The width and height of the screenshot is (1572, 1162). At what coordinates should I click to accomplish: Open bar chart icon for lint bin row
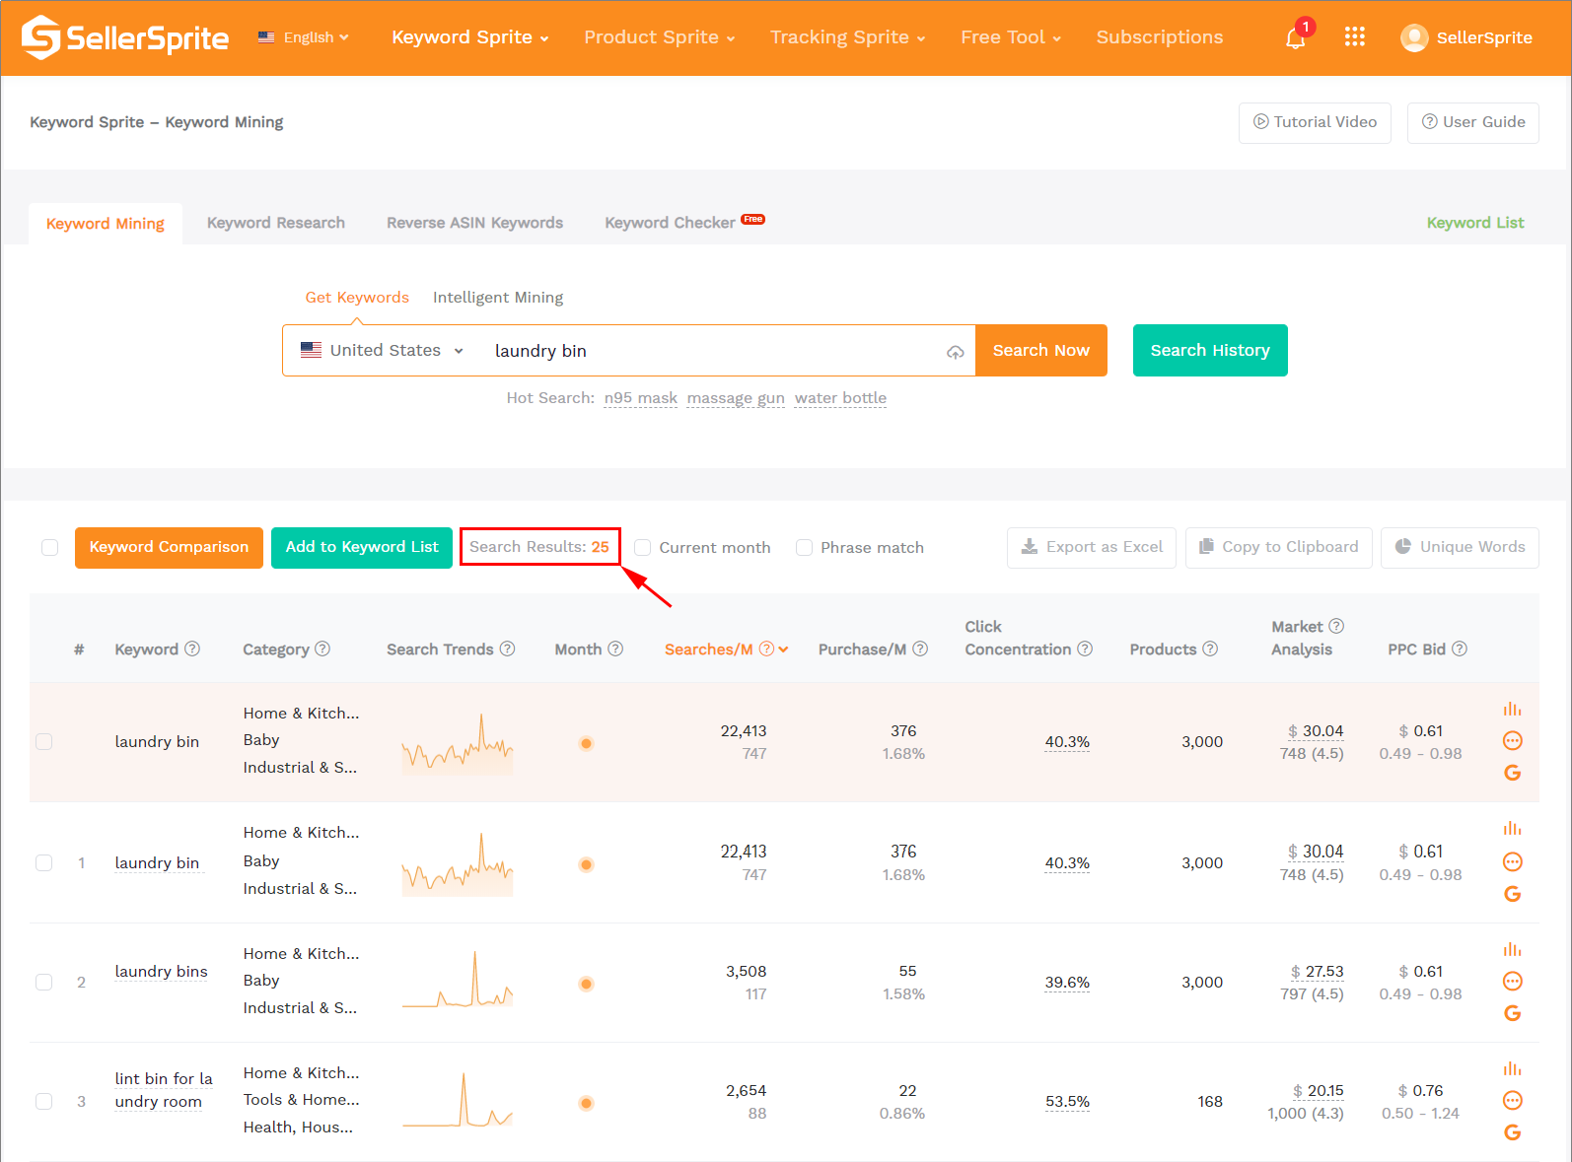tap(1512, 1069)
